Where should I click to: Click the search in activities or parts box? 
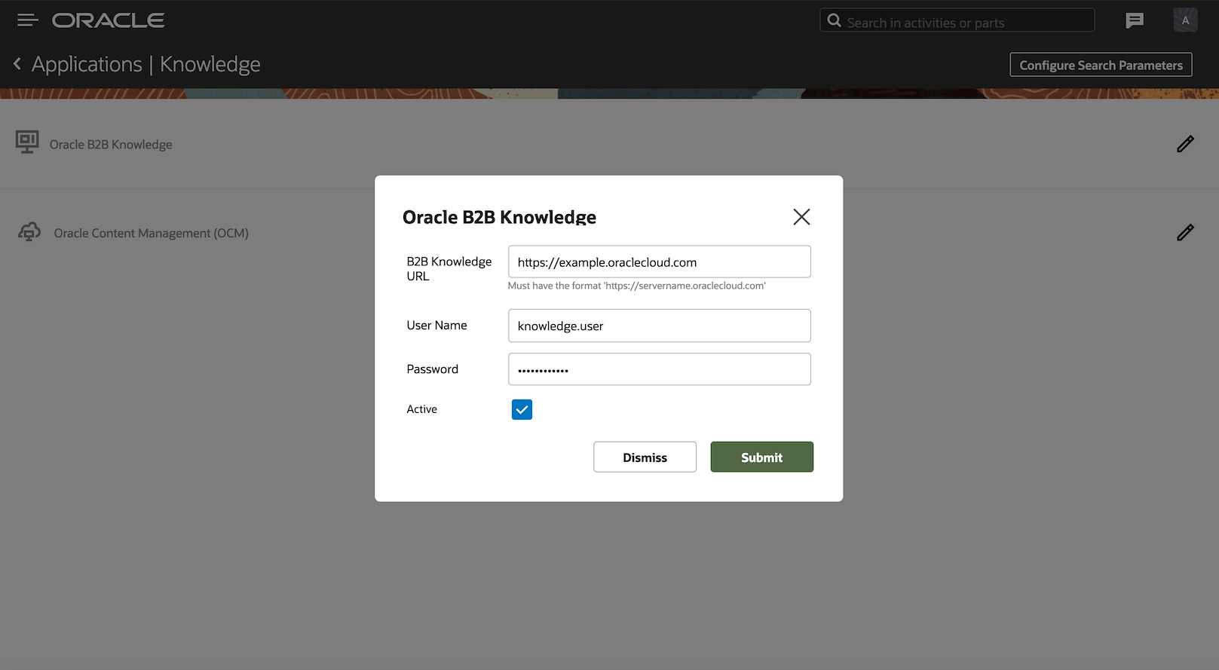[957, 20]
